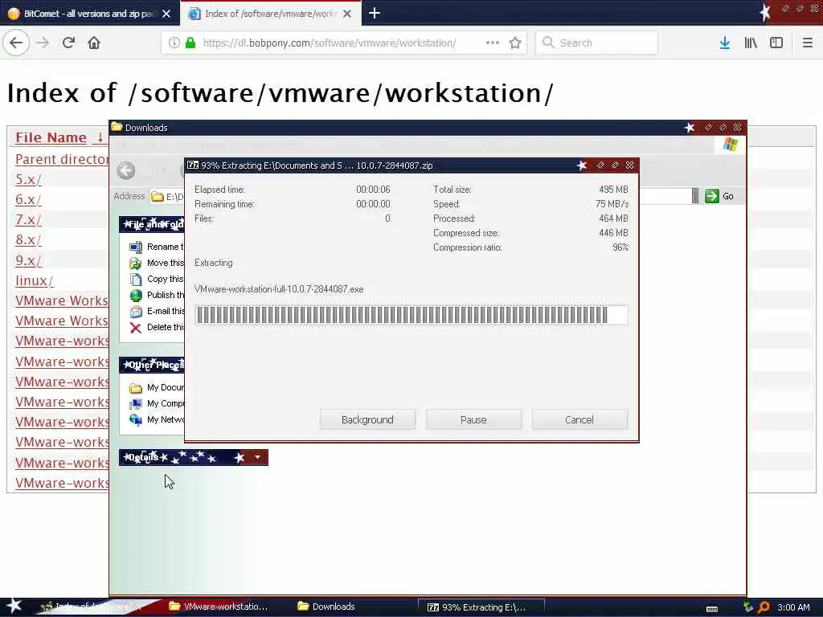Click the 3:00 AM system clock
This screenshot has height=617, width=823.
click(x=793, y=607)
